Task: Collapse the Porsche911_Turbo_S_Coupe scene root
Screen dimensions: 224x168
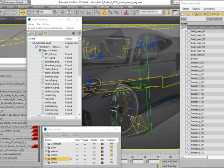Action: point(182,28)
